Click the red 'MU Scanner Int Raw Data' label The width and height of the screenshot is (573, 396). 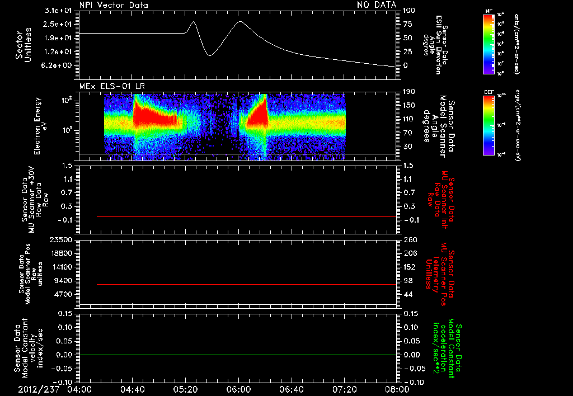(x=441, y=200)
